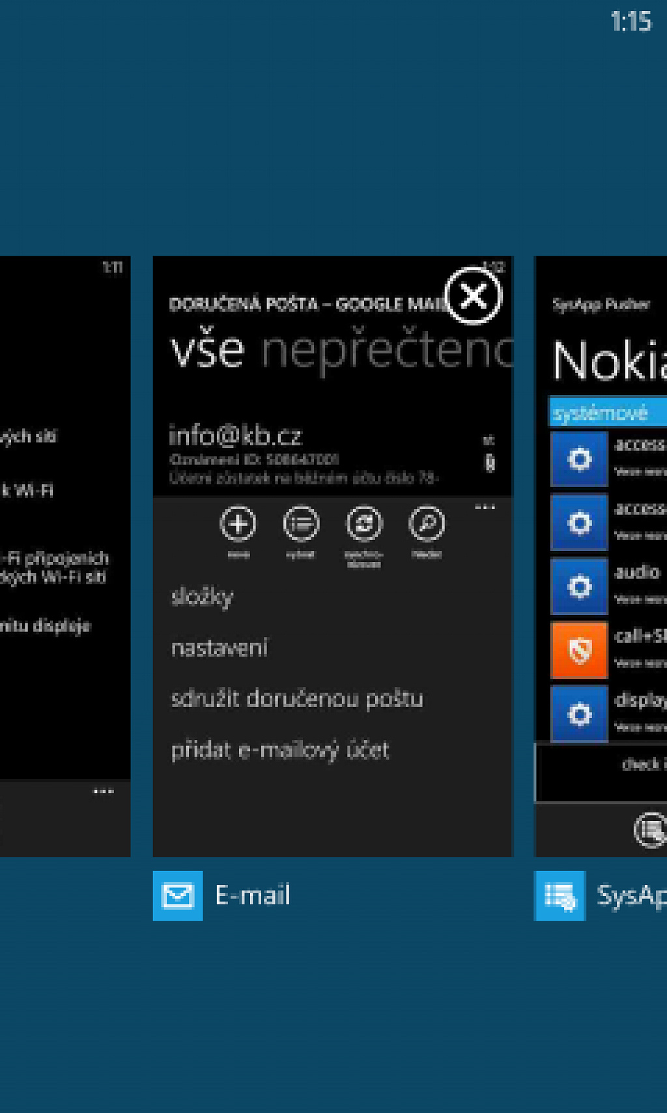Close the E-mail app card

click(474, 296)
